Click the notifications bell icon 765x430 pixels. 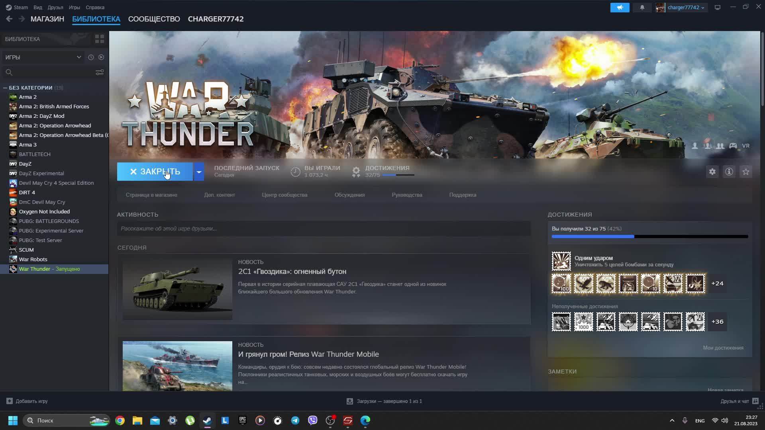pyautogui.click(x=642, y=8)
